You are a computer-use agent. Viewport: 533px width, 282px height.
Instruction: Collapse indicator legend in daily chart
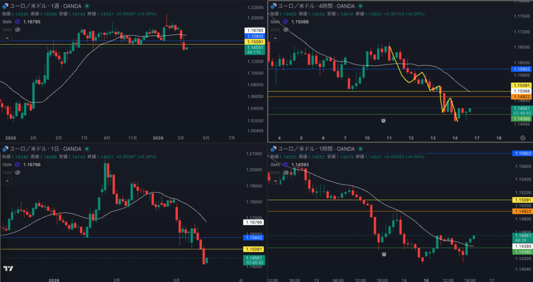click(7, 181)
